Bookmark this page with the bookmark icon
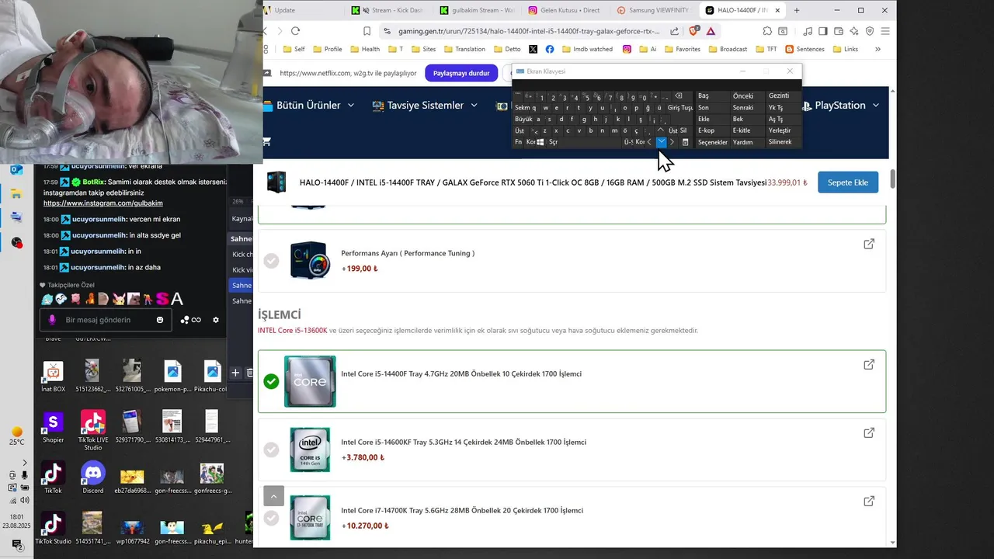The image size is (994, 559). 367,31
